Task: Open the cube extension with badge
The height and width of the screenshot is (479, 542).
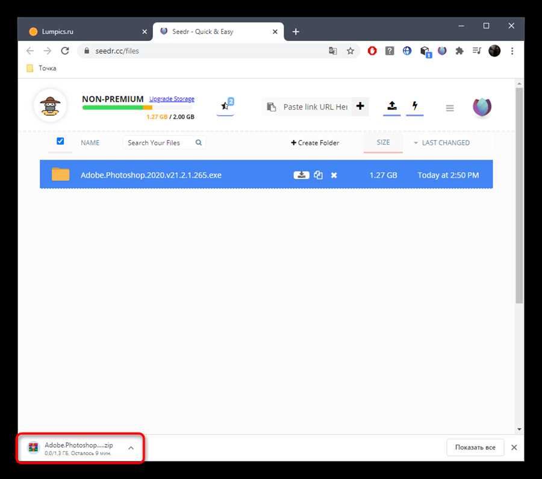Action: tap(426, 52)
